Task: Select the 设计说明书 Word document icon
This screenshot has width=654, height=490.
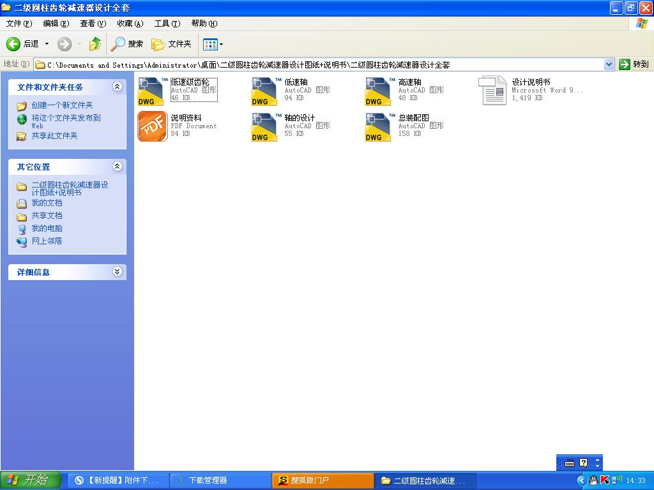Action: [492, 90]
